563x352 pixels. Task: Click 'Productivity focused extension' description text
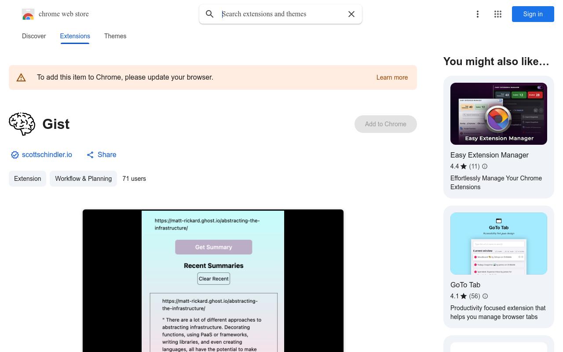pyautogui.click(x=498, y=312)
